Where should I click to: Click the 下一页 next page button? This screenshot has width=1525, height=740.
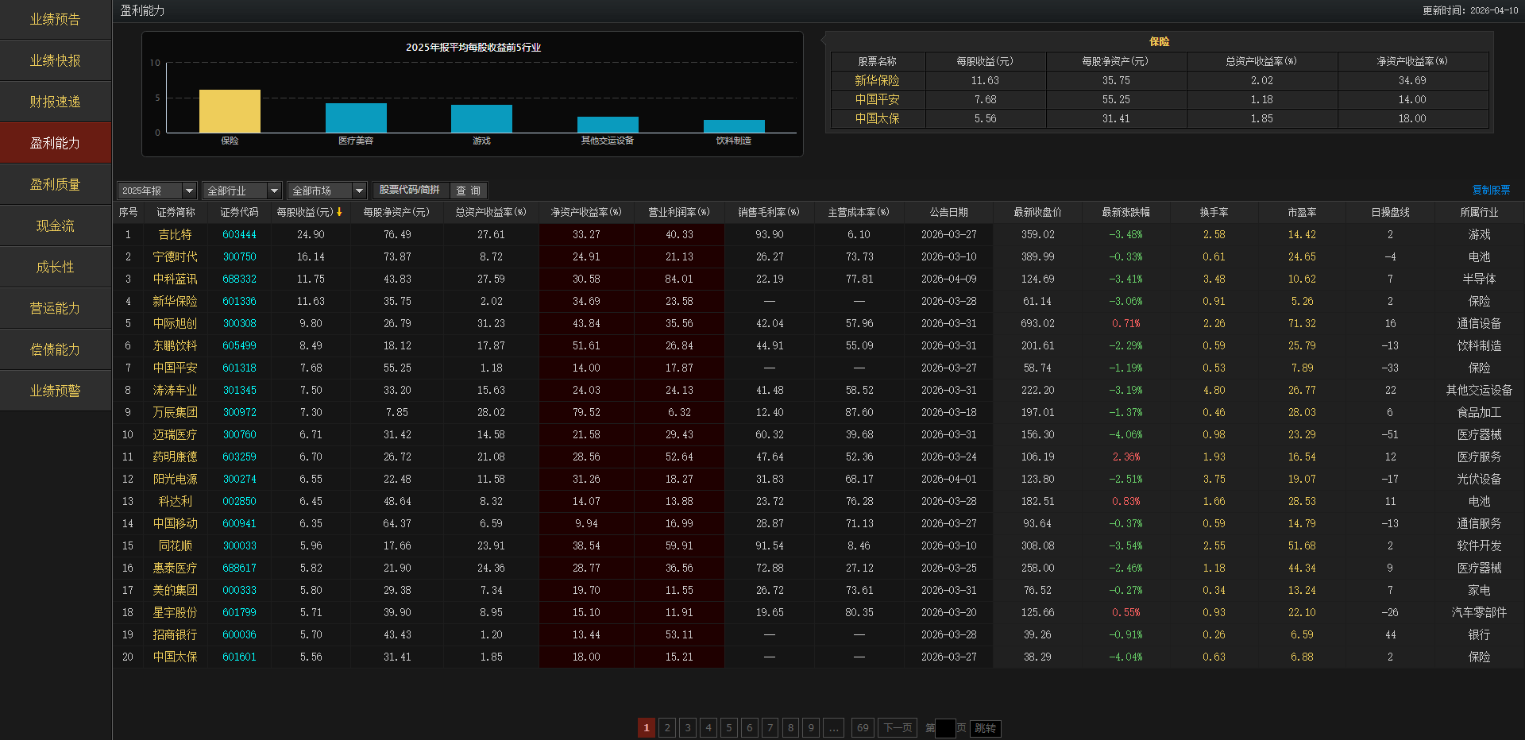(x=898, y=728)
